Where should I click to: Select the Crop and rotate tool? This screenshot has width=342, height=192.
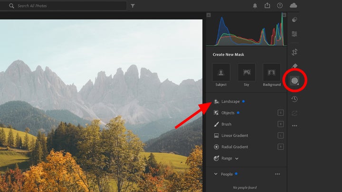(x=294, y=52)
